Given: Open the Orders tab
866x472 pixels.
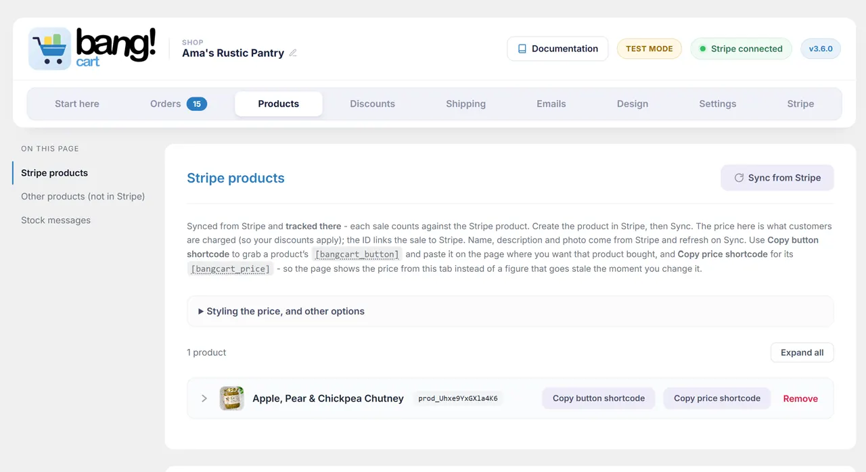Looking at the screenshot, I should coord(179,103).
